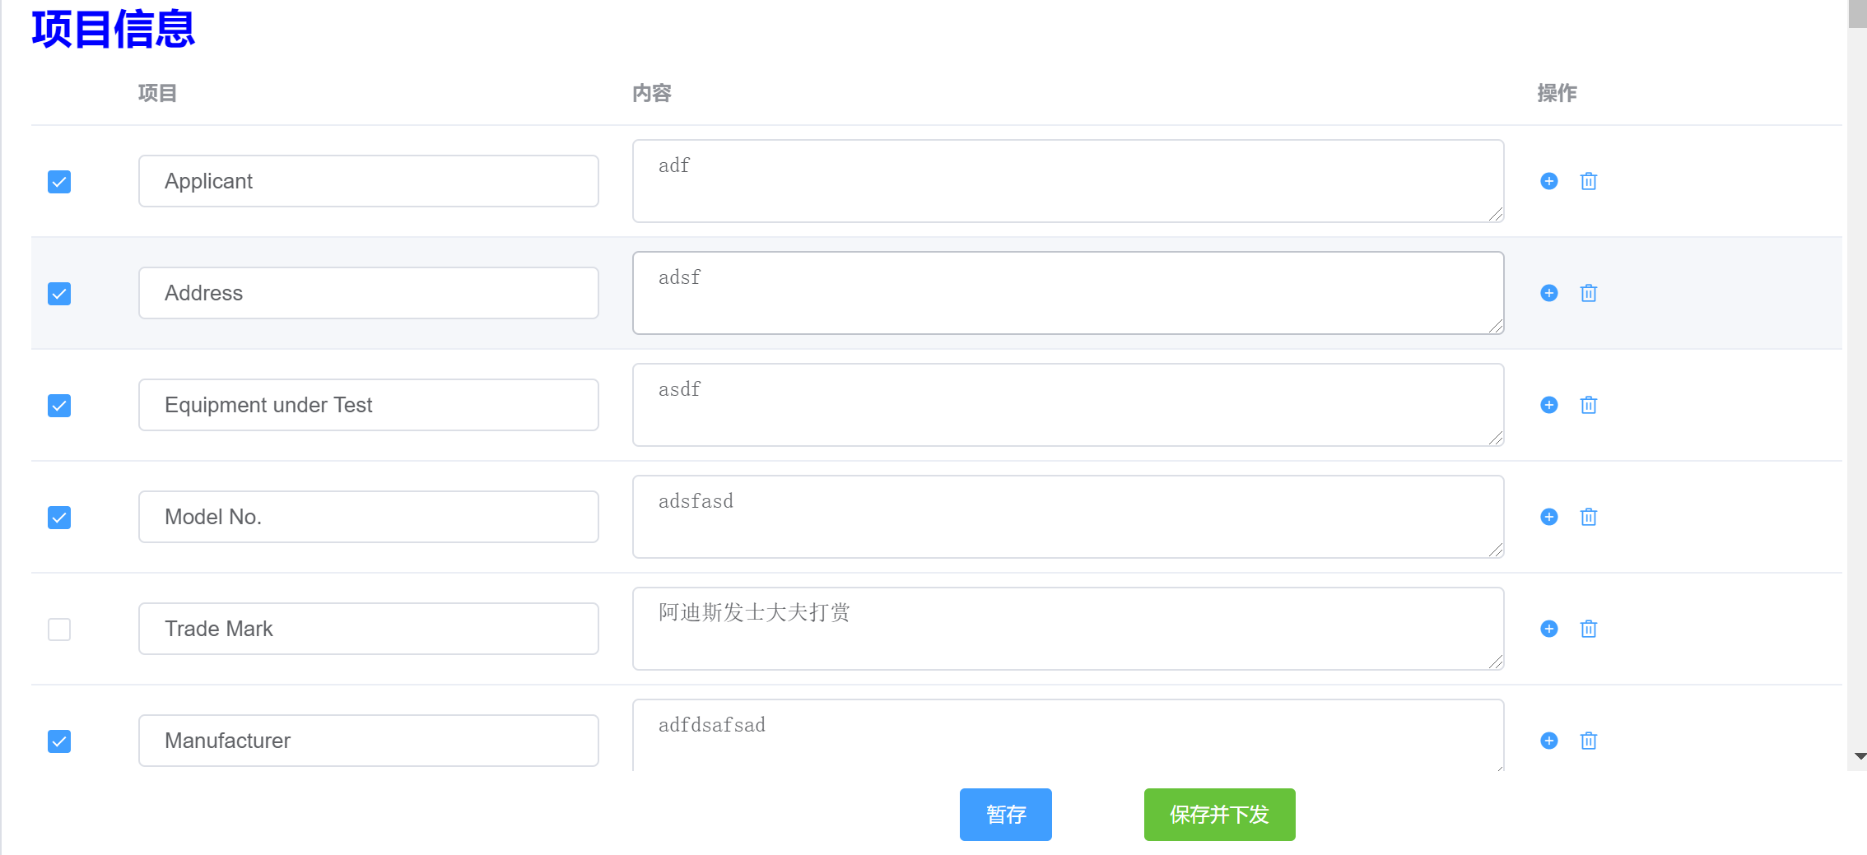The width and height of the screenshot is (1867, 855).
Task: Add a row after Applicant
Action: pos(1548,181)
